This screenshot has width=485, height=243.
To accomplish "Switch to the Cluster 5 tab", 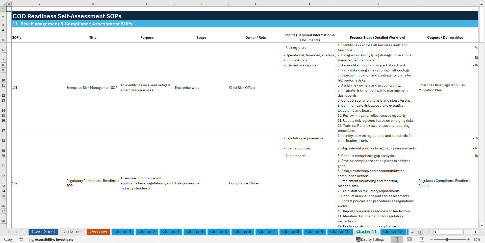I will (x=219, y=232).
